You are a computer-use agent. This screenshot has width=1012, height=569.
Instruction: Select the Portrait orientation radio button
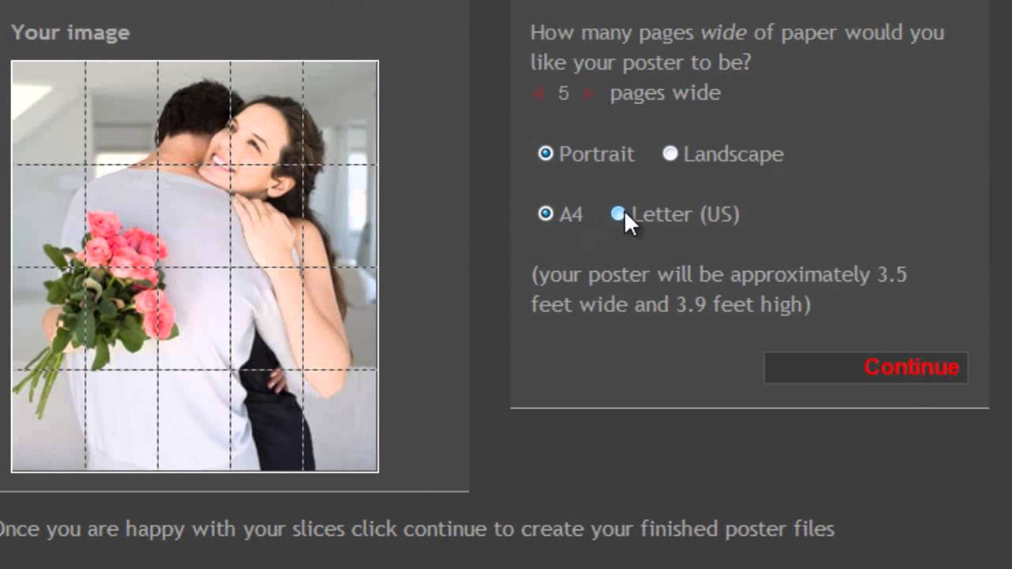click(546, 153)
